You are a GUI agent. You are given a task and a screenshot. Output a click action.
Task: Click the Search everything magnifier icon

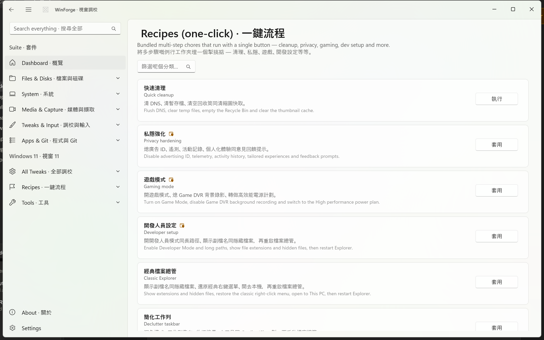point(114,29)
